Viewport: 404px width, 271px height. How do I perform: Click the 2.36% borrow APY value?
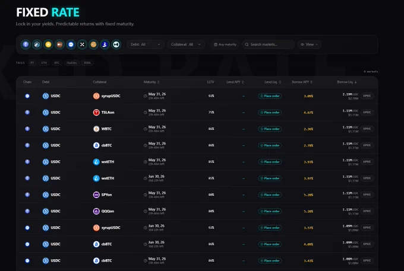click(x=308, y=129)
